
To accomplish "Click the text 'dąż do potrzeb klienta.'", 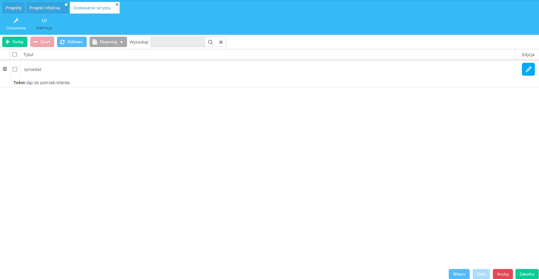I will [48, 82].
